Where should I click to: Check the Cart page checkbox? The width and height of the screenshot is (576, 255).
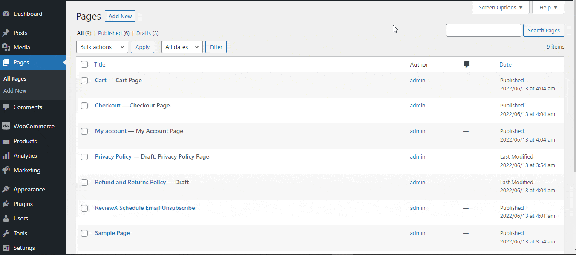pyautogui.click(x=84, y=80)
